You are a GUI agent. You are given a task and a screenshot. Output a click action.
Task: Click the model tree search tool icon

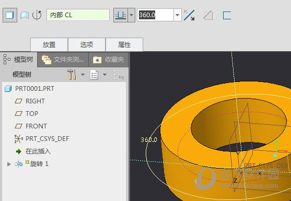click(119, 75)
